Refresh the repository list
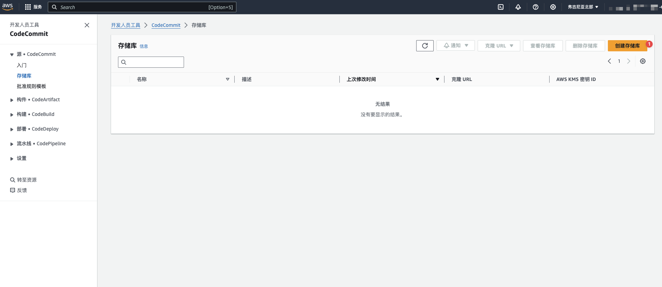The height and width of the screenshot is (287, 662). (x=425, y=46)
